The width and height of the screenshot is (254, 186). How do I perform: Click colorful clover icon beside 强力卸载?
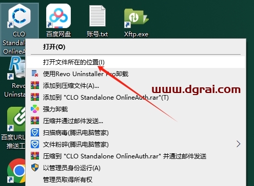[x=35, y=109]
